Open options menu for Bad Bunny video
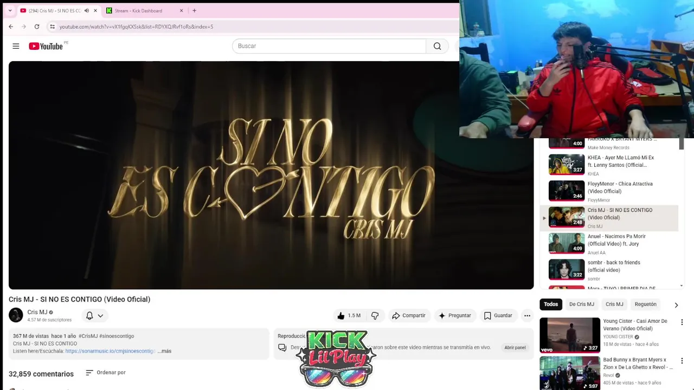Viewport: 694px width, 390px height. (x=682, y=361)
